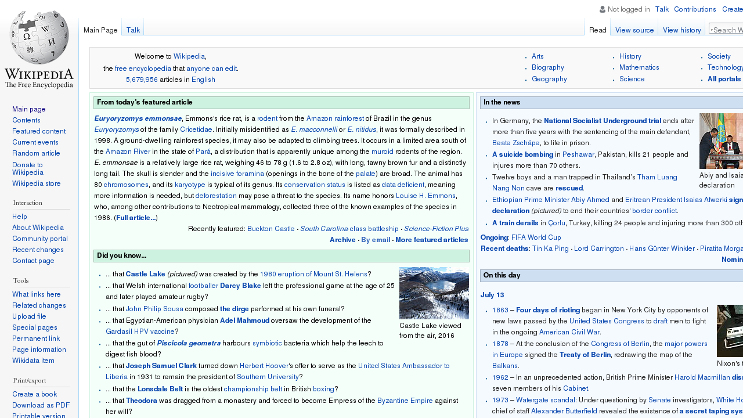
Task: Switch to the Main Page tab
Action: pyautogui.click(x=100, y=30)
